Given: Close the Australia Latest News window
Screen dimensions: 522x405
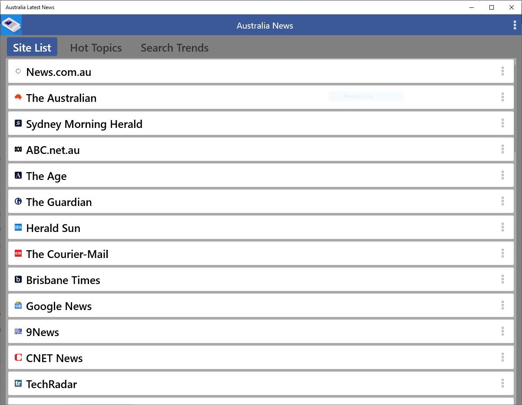Looking at the screenshot, I should [x=512, y=7].
